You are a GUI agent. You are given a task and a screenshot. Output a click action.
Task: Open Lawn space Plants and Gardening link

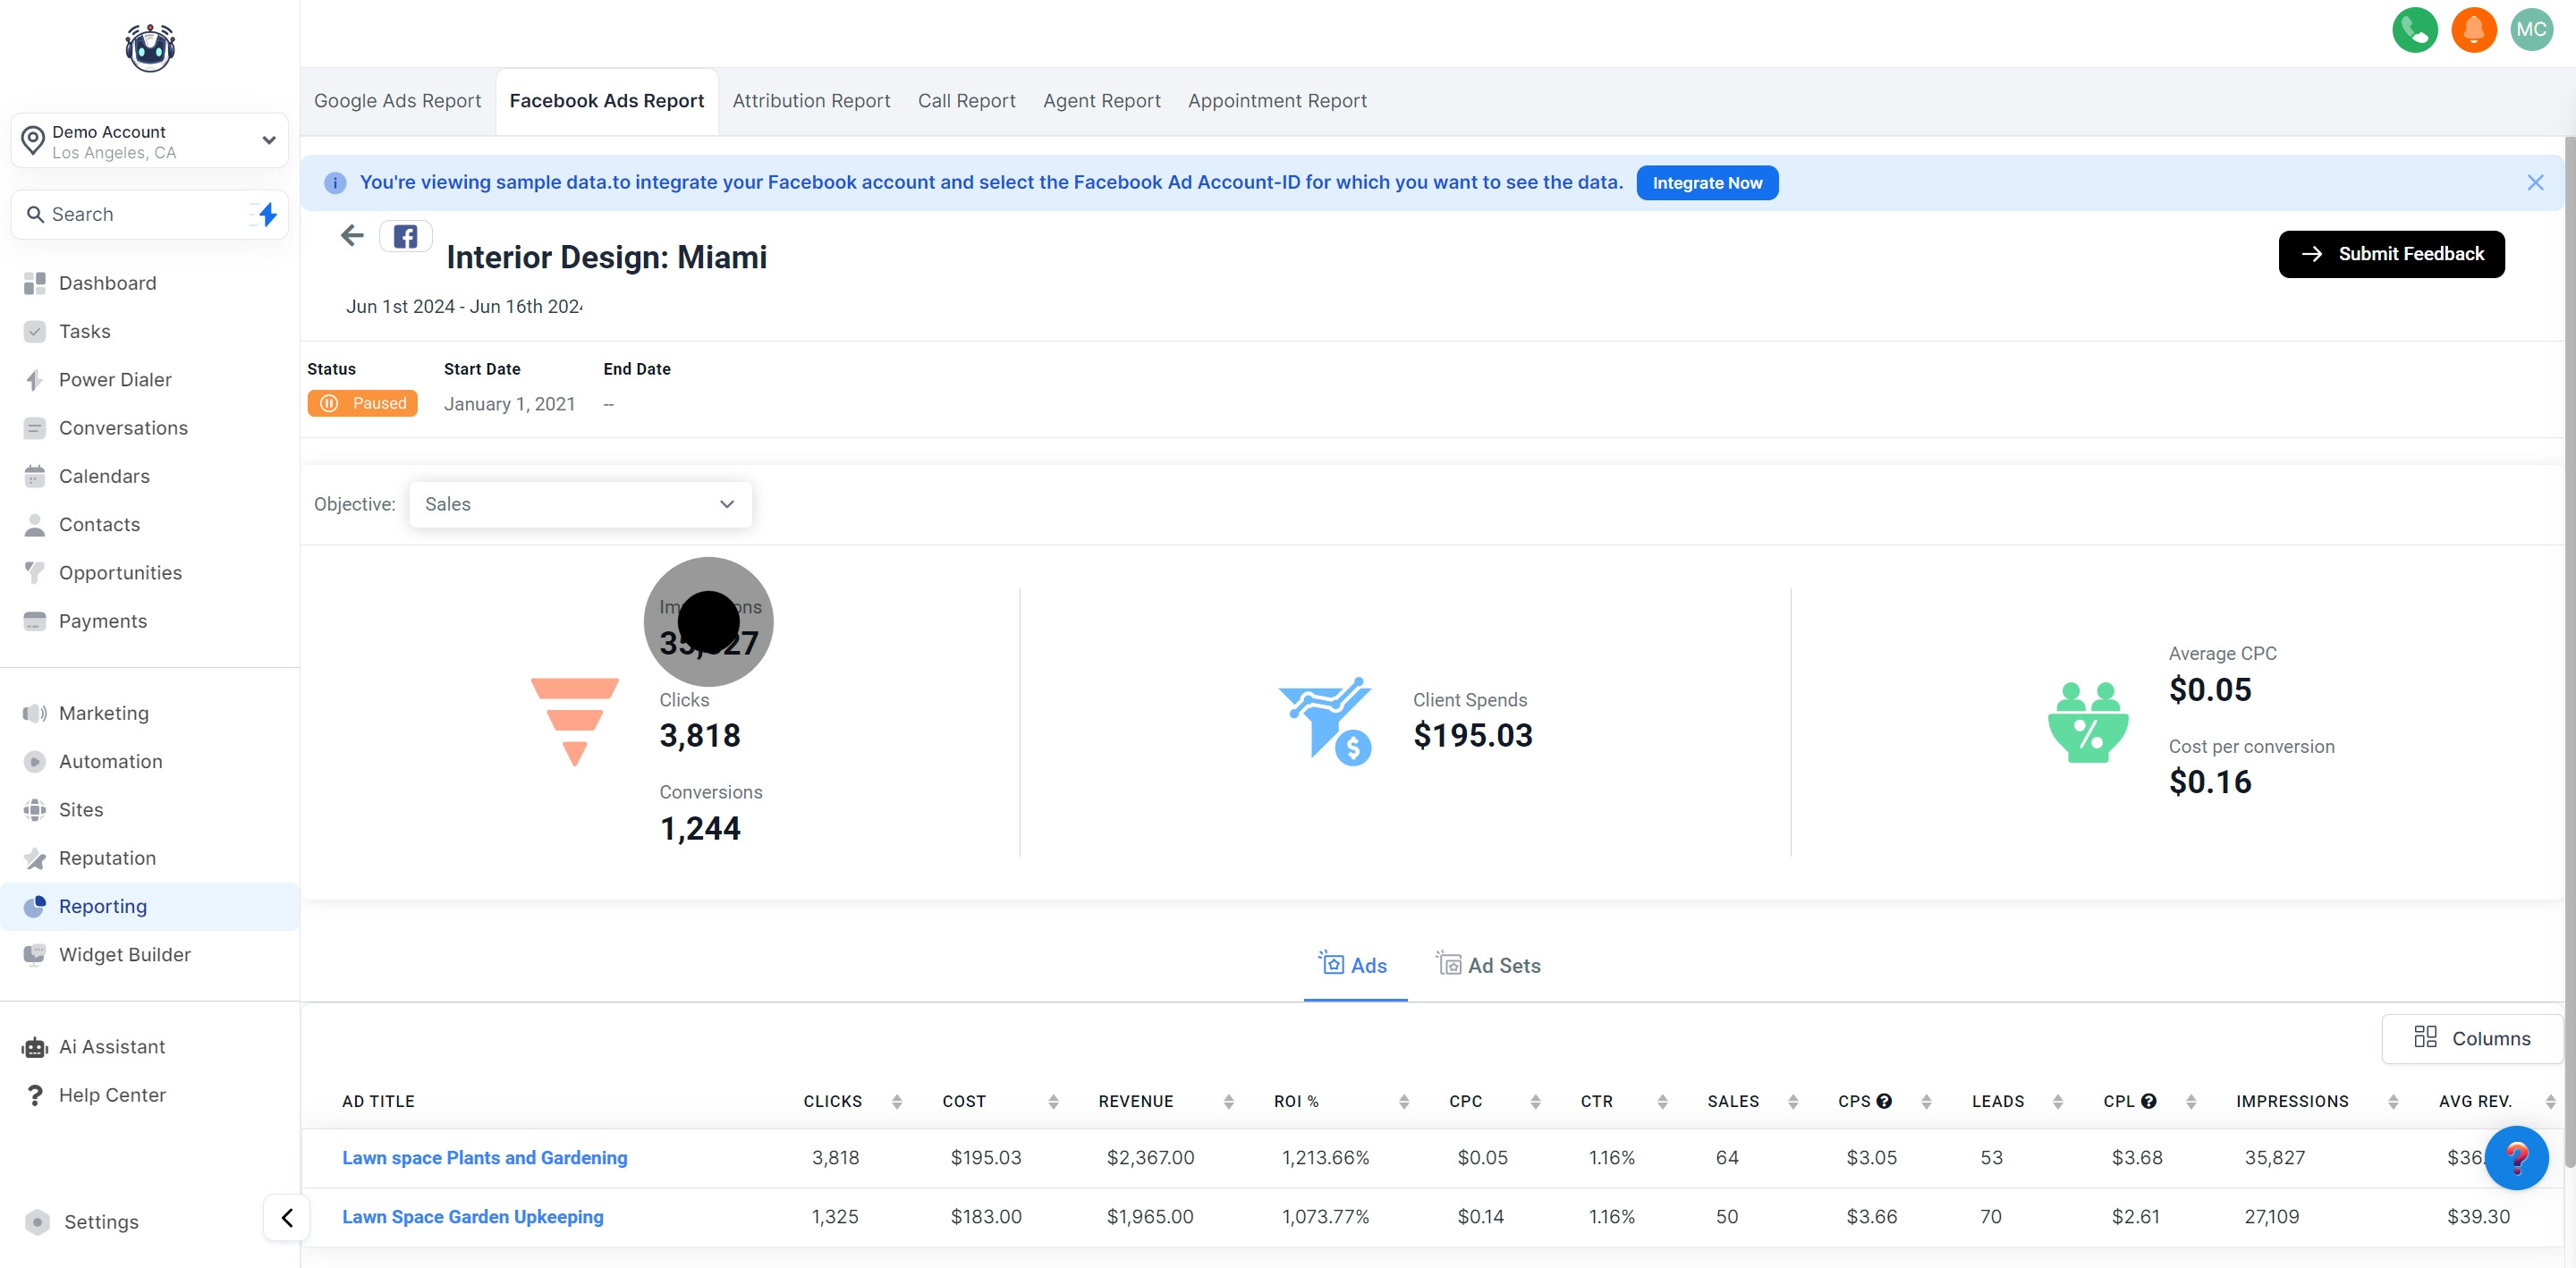pyautogui.click(x=484, y=1157)
